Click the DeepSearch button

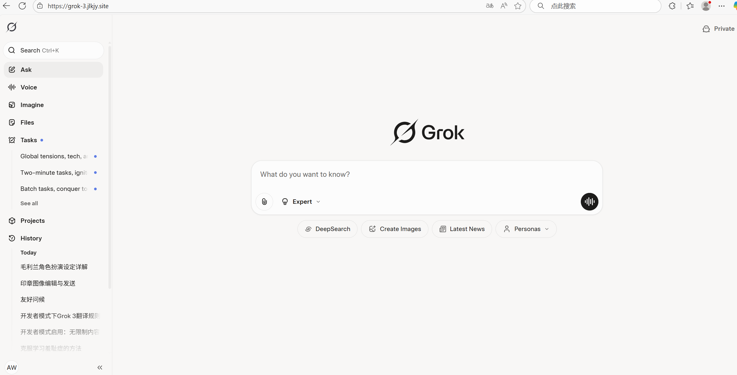pyautogui.click(x=327, y=229)
